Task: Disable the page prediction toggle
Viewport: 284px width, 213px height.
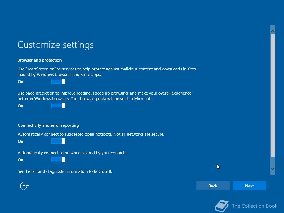Action: tap(58, 106)
